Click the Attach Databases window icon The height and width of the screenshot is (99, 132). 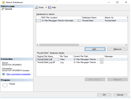click(3, 2)
